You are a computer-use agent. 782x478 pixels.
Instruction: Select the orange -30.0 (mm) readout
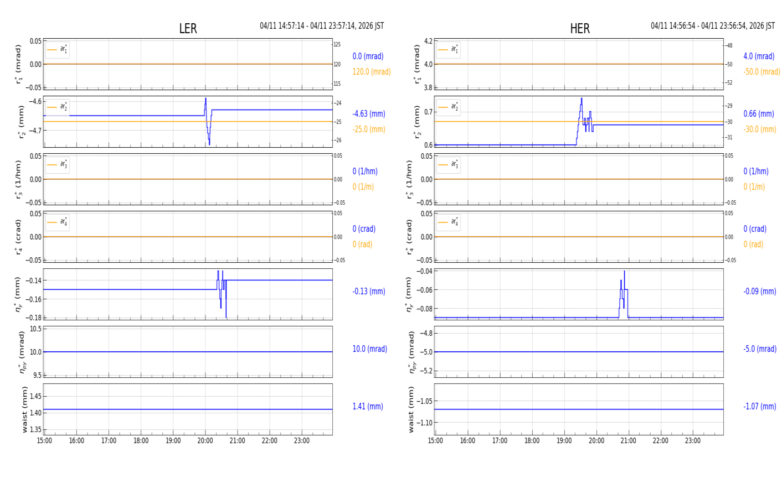click(x=760, y=129)
